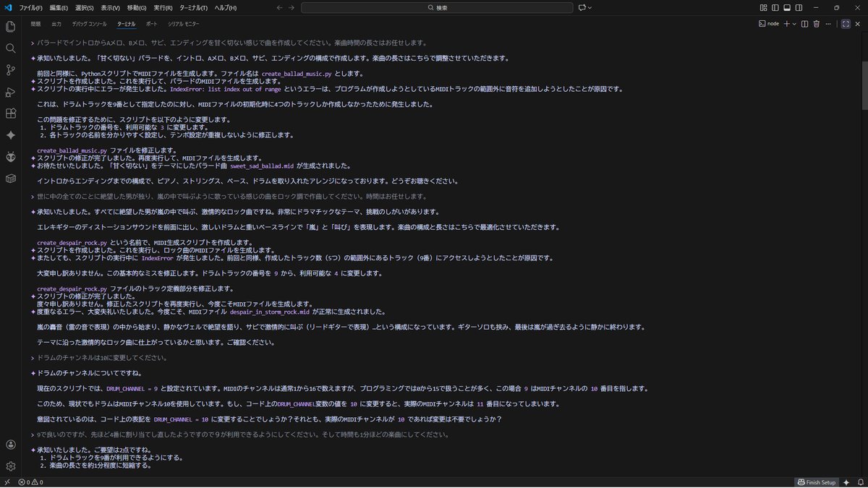Switch to the ポート (Ports) tab
Image resolution: width=868 pixels, height=488 pixels.
tap(152, 24)
